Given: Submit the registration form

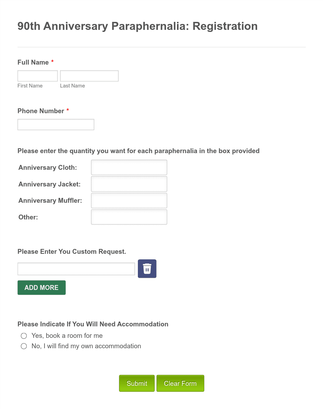Looking at the screenshot, I should pos(137,383).
